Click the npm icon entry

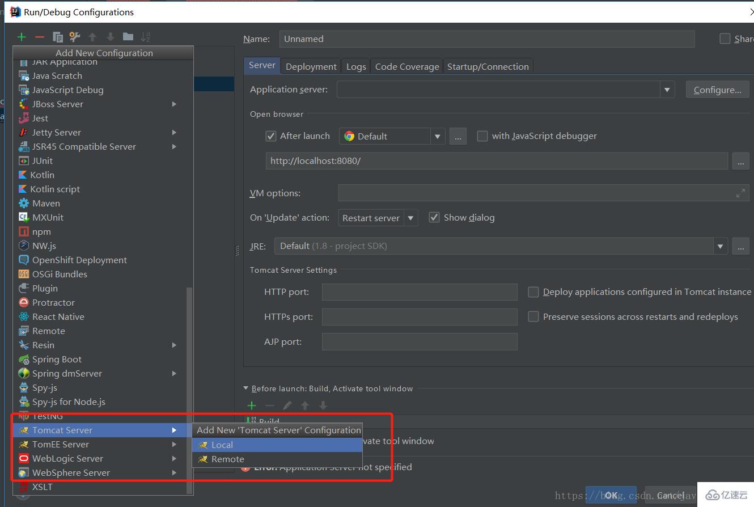pos(24,231)
